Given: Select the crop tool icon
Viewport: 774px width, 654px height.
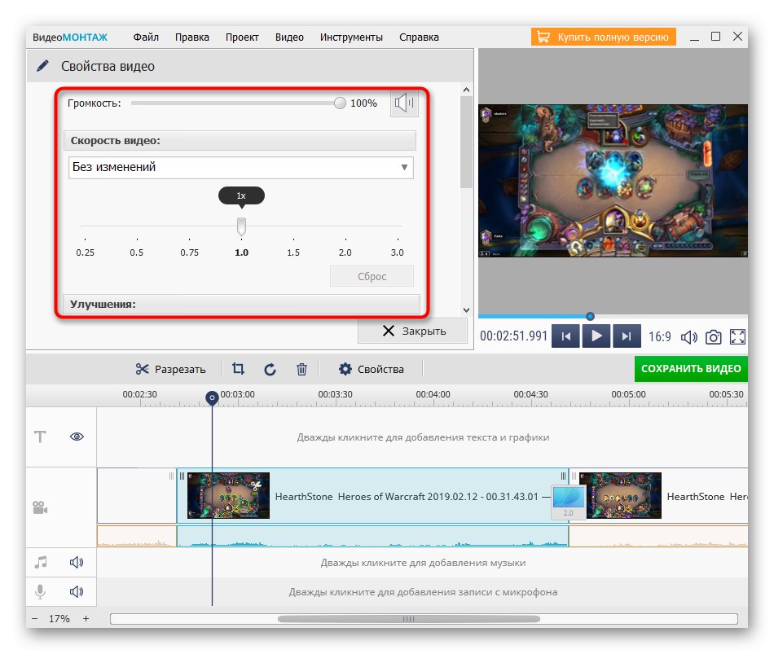Looking at the screenshot, I should click(x=238, y=369).
